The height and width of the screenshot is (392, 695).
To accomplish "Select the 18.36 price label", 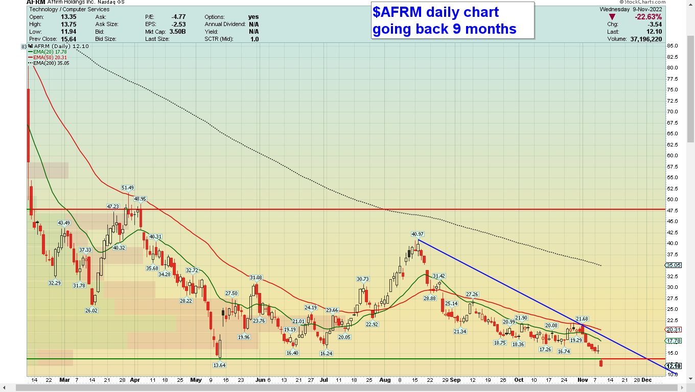I will (518, 344).
